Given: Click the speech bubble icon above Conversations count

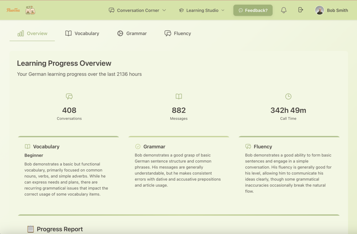Looking at the screenshot, I should [x=69, y=96].
